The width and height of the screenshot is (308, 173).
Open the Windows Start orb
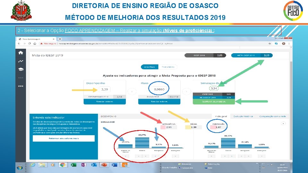point(20,168)
